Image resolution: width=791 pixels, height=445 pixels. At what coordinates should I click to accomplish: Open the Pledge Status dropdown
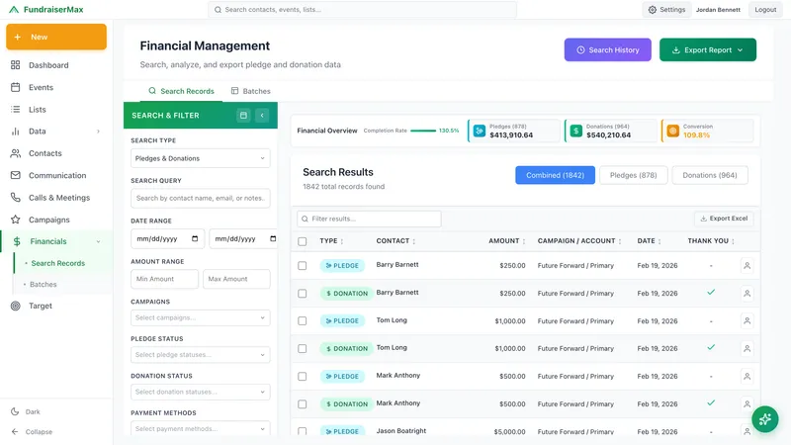tap(201, 355)
